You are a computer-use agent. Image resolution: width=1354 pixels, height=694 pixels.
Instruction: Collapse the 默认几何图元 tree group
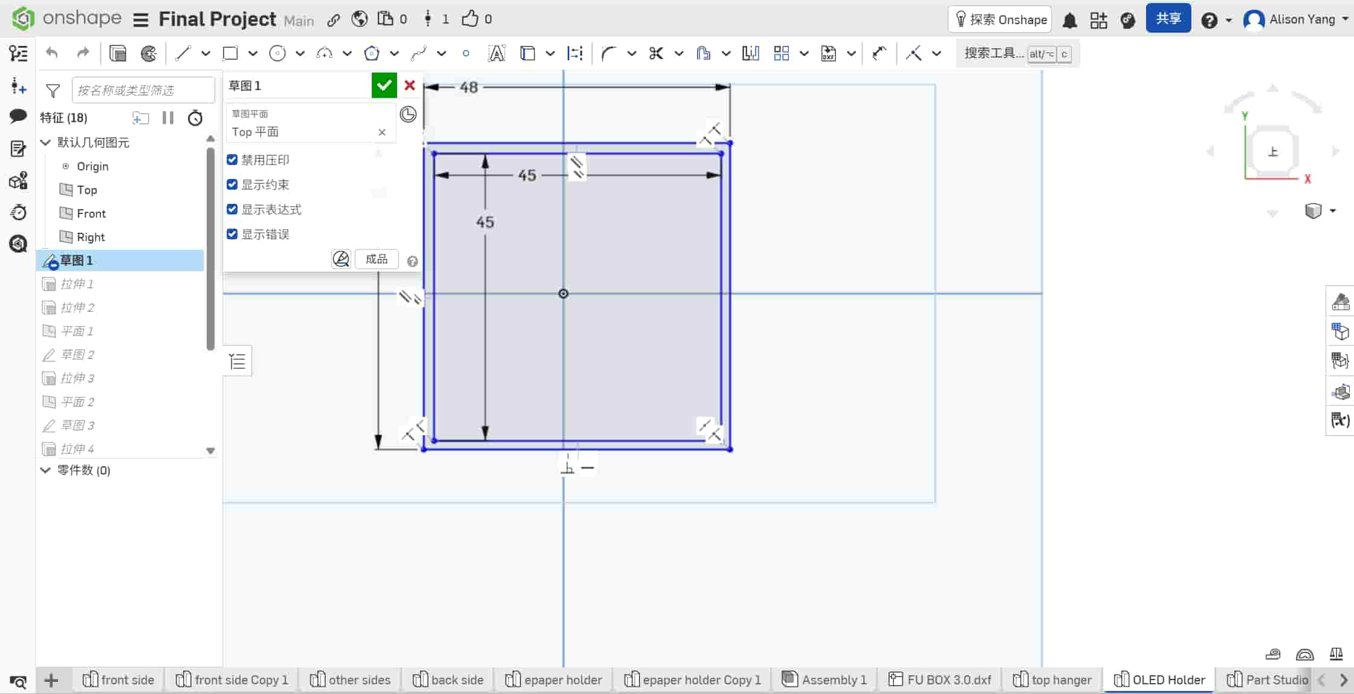45,142
